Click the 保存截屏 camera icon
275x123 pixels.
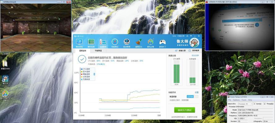(190, 51)
